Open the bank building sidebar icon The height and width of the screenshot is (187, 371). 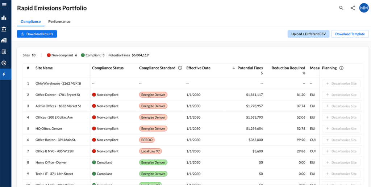(4, 29)
